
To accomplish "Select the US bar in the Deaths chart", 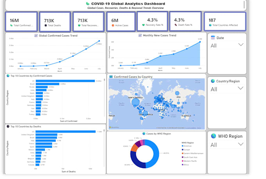I will click(66, 131).
